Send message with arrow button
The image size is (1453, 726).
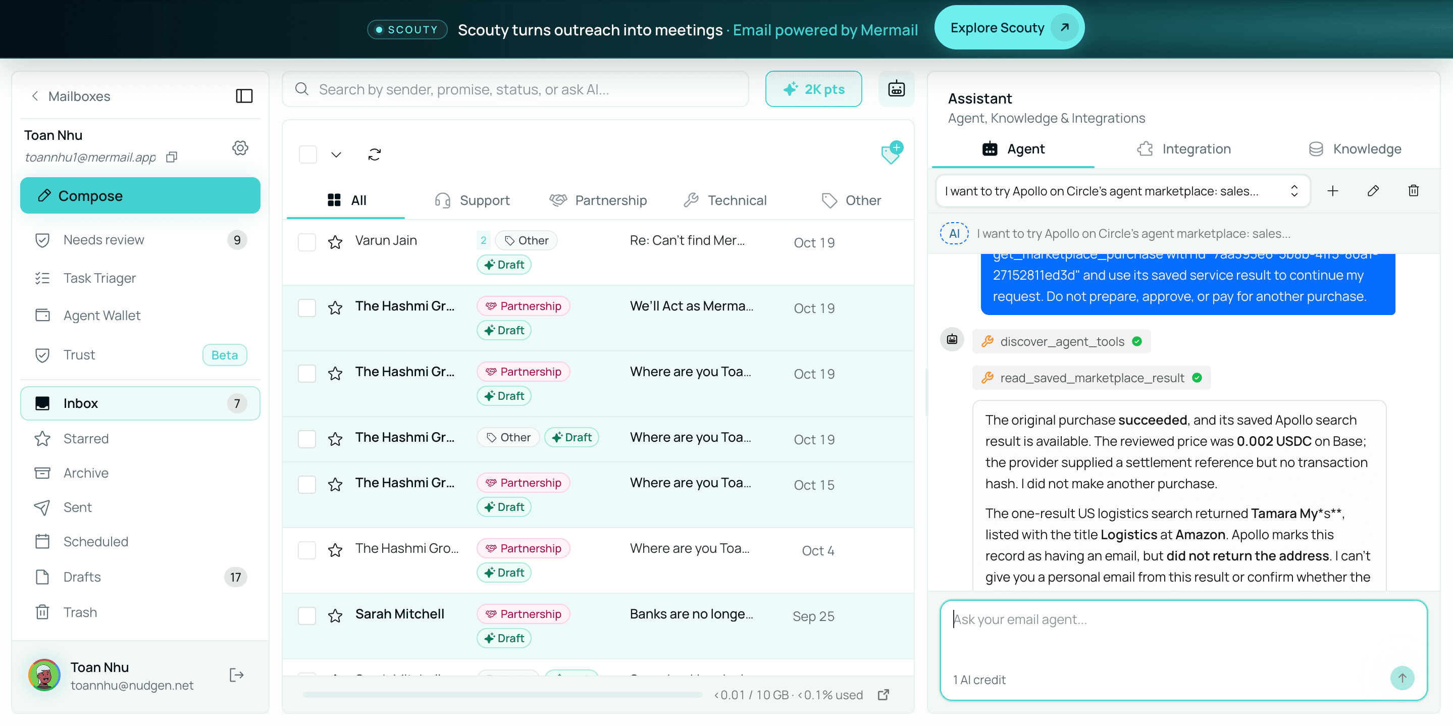click(x=1402, y=678)
